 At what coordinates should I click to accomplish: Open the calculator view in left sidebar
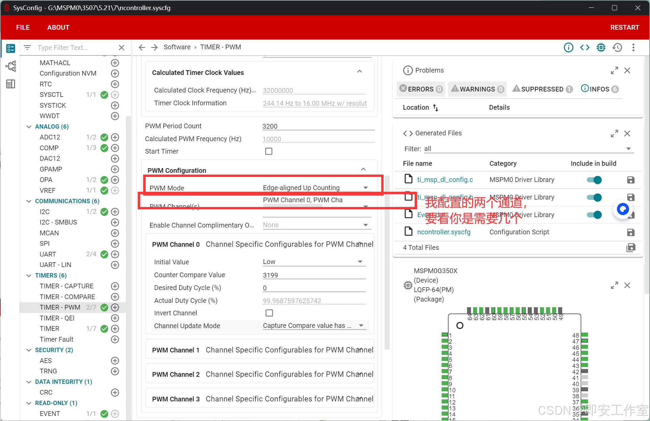(x=11, y=84)
